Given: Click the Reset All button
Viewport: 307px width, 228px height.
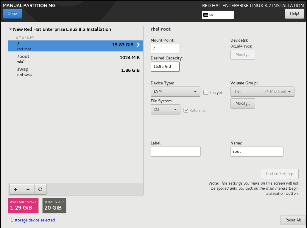Looking at the screenshot, I should (x=293, y=220).
